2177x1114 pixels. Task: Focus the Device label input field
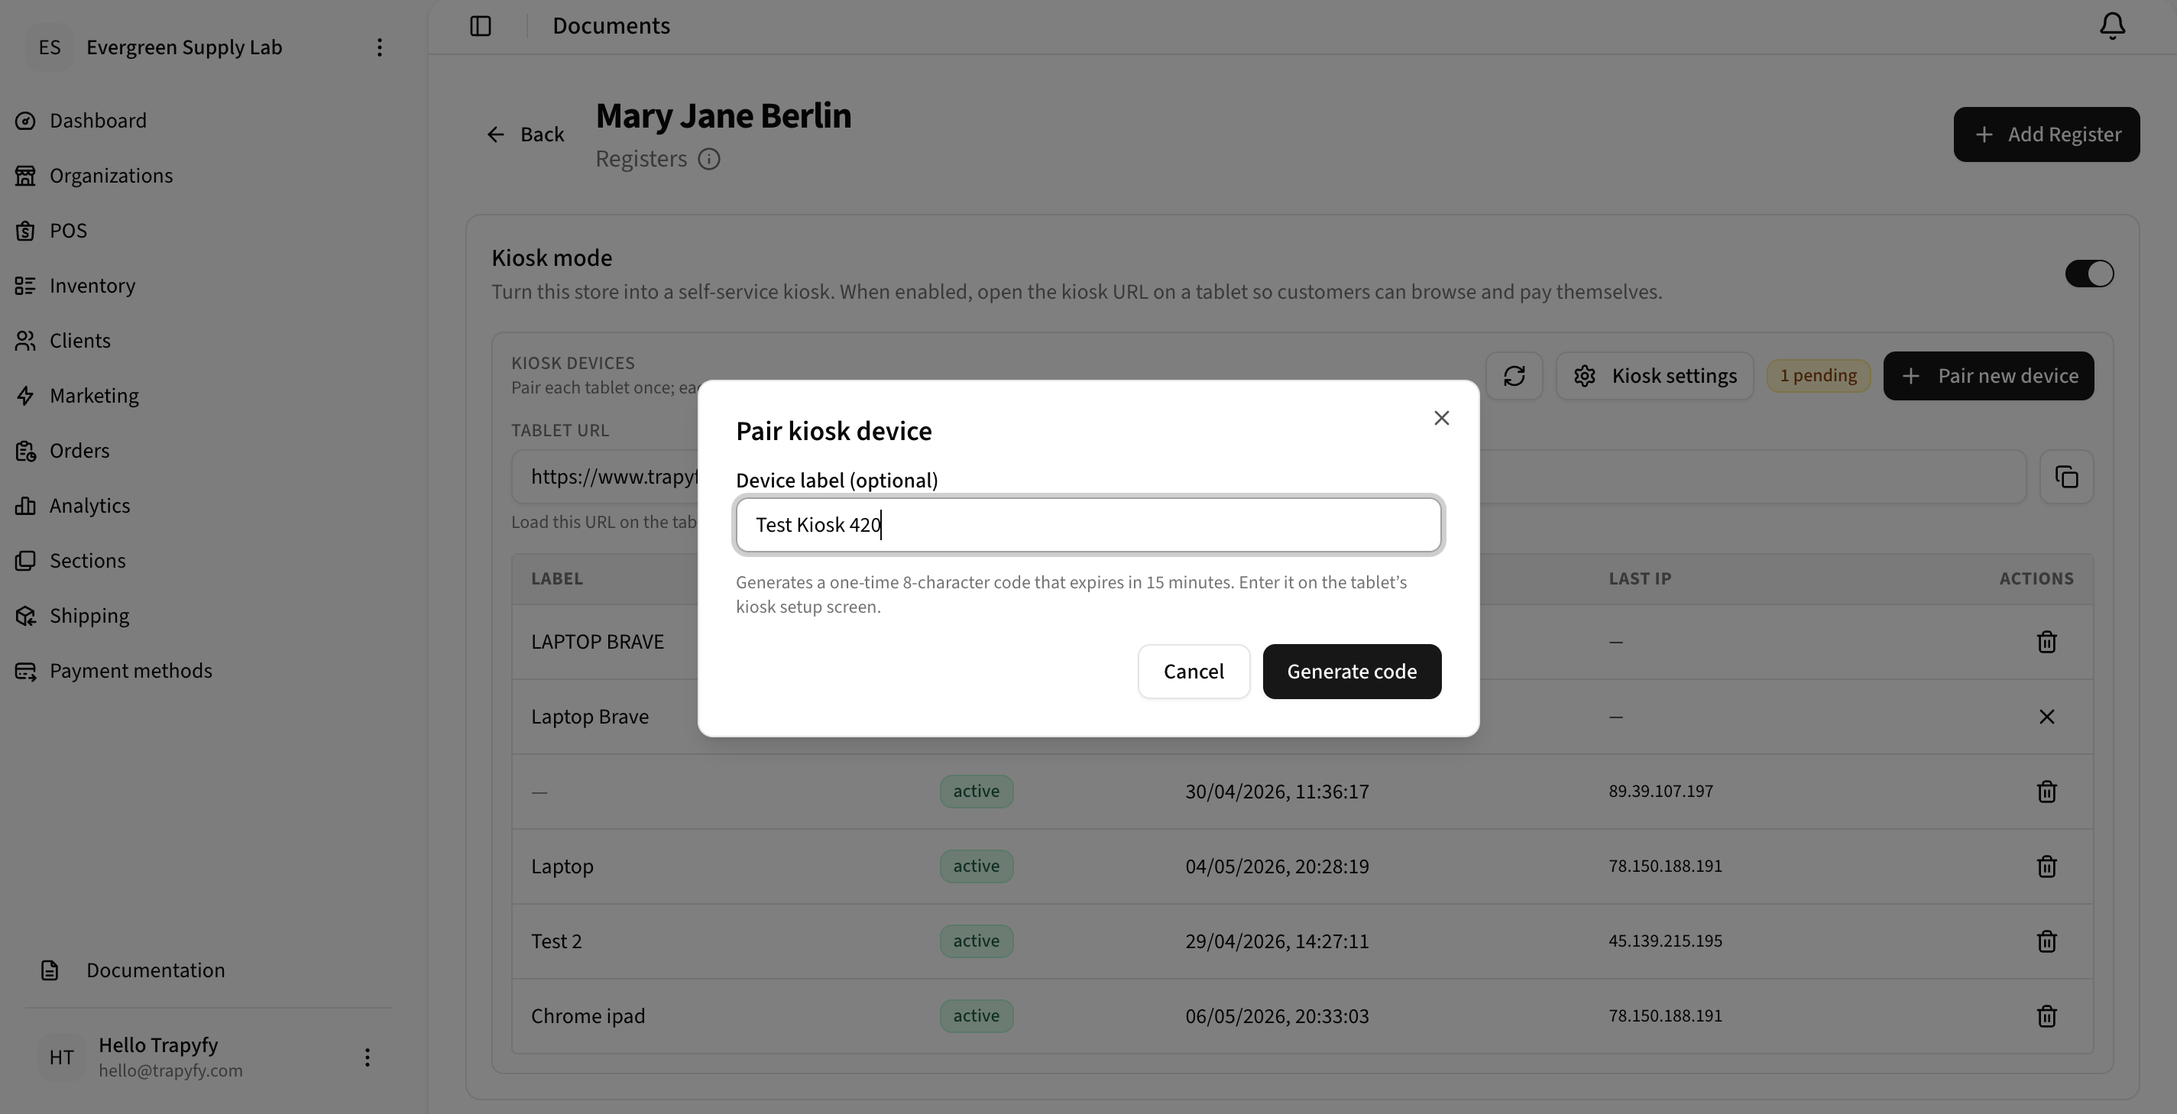pyautogui.click(x=1087, y=525)
